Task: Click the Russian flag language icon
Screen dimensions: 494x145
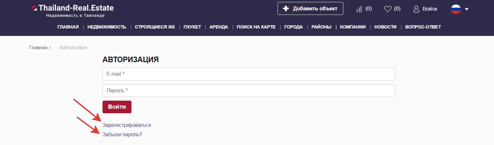Action: pyautogui.click(x=456, y=9)
